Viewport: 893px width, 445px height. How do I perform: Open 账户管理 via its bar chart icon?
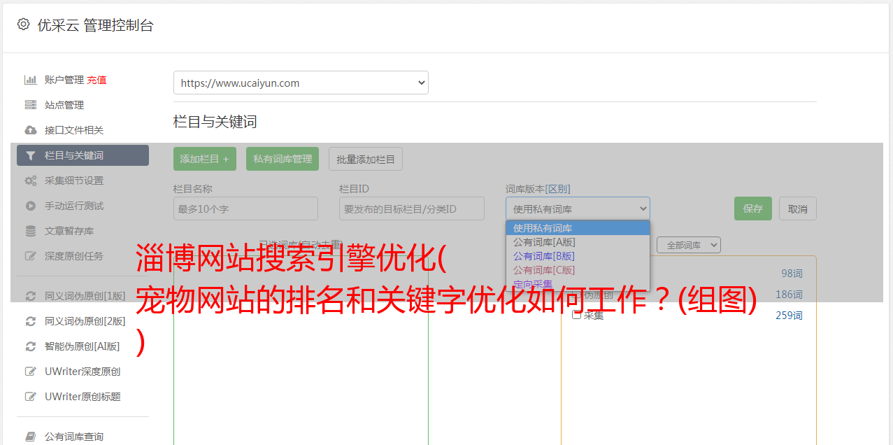click(30, 80)
